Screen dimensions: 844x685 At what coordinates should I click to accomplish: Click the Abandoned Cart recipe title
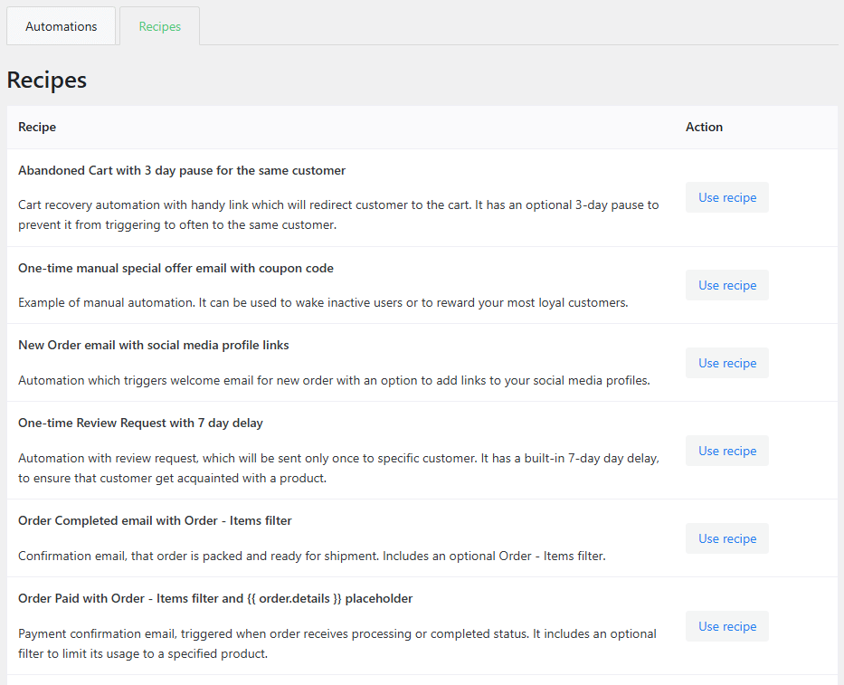(181, 170)
